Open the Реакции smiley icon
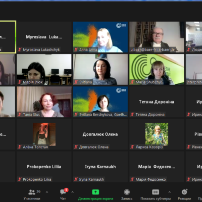 184,192
